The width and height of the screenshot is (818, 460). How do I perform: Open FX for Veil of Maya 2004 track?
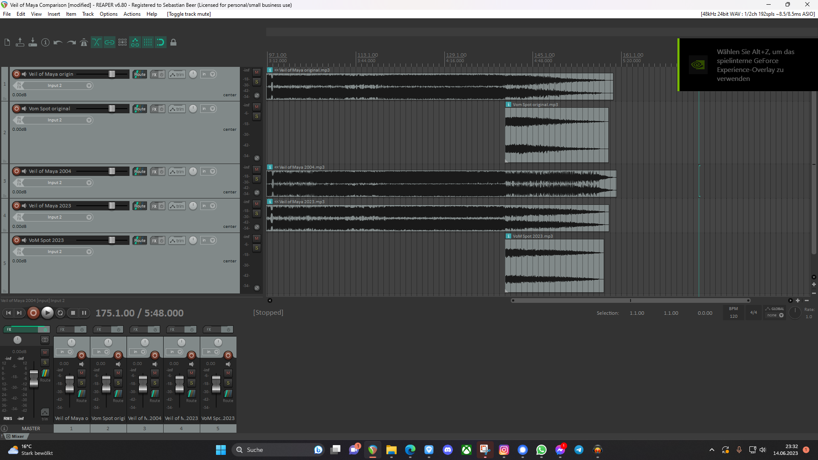point(154,172)
